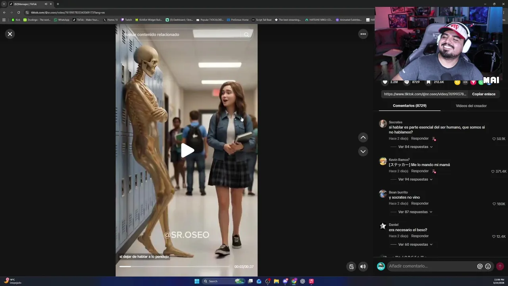The width and height of the screenshot is (508, 286).
Task: Open the Duolingo bookmark
Action: click(37, 20)
